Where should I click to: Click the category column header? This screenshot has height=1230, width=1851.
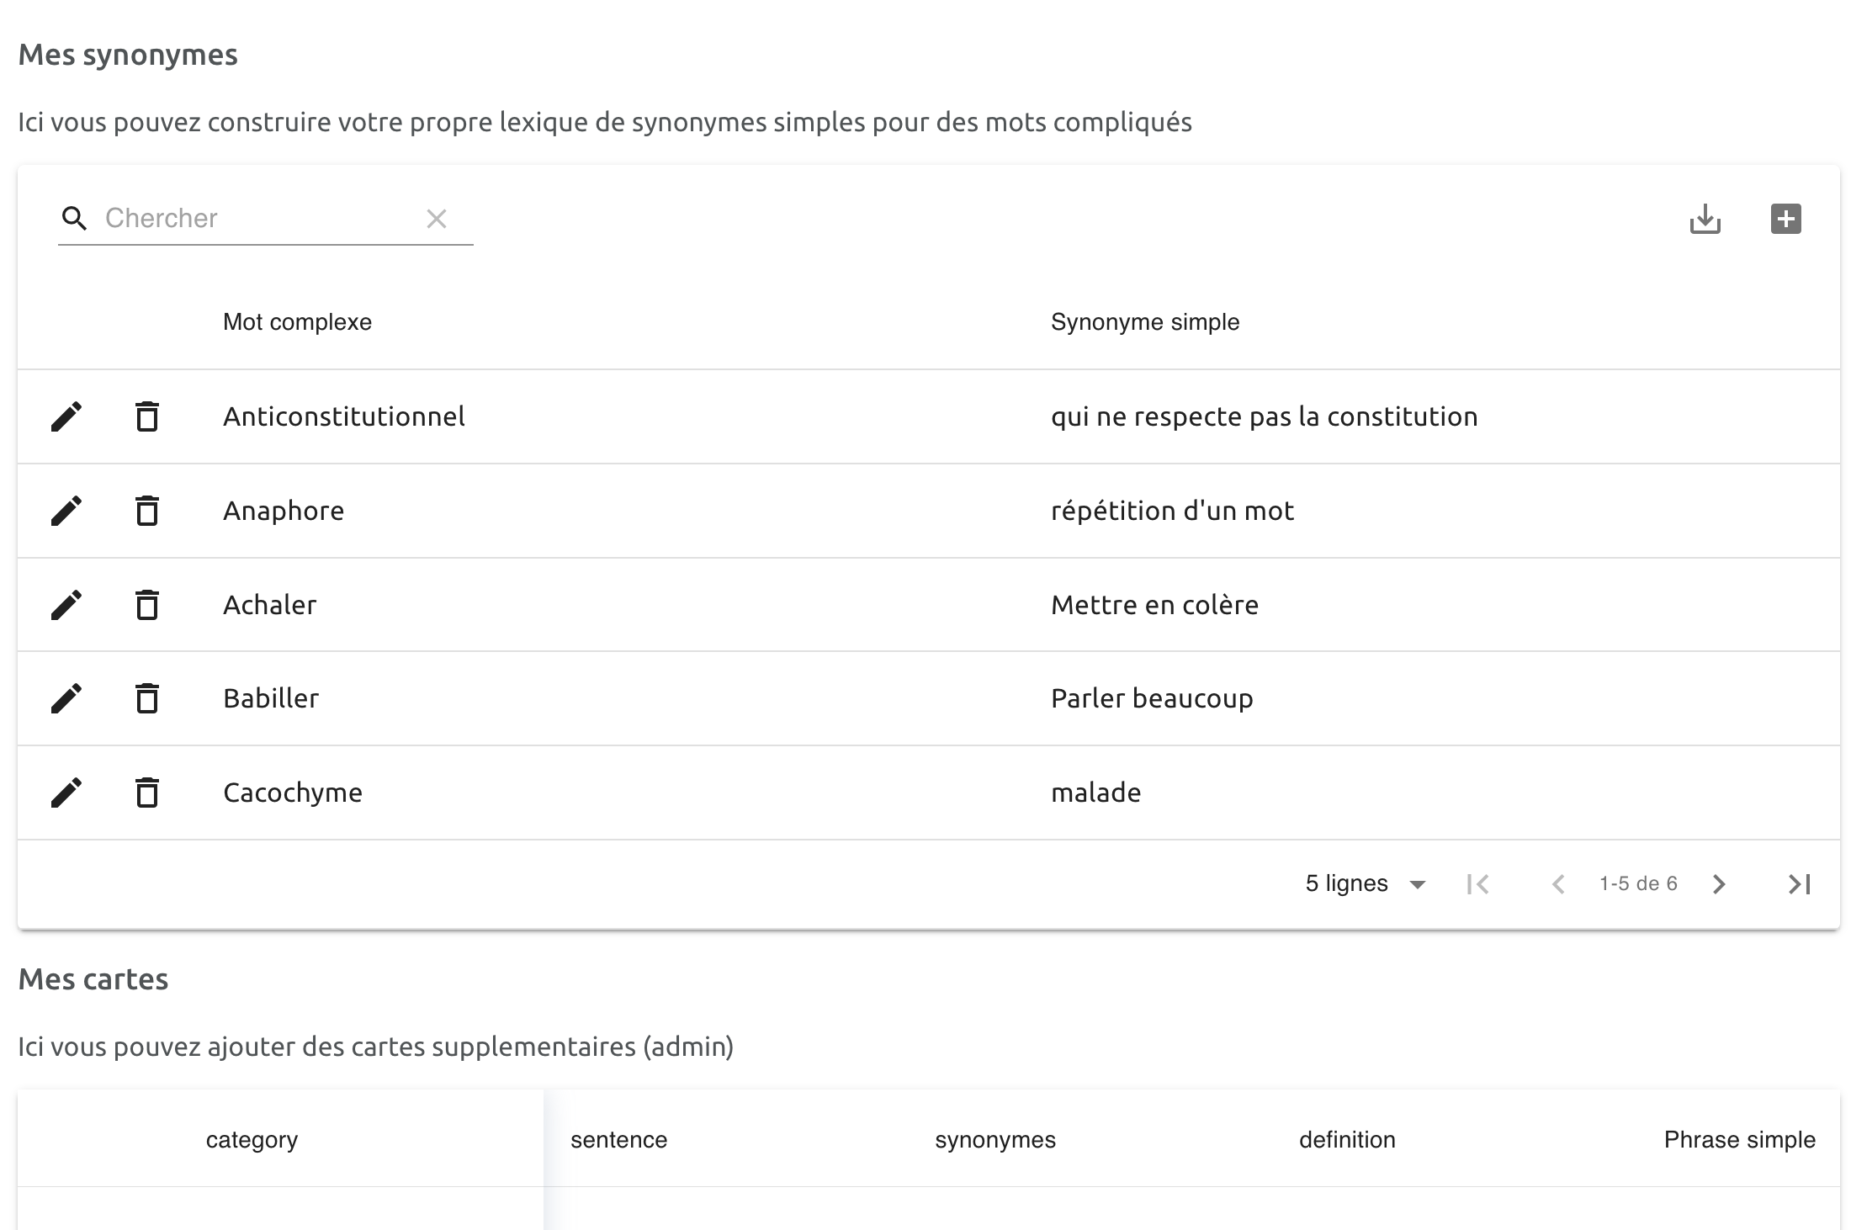tap(252, 1140)
